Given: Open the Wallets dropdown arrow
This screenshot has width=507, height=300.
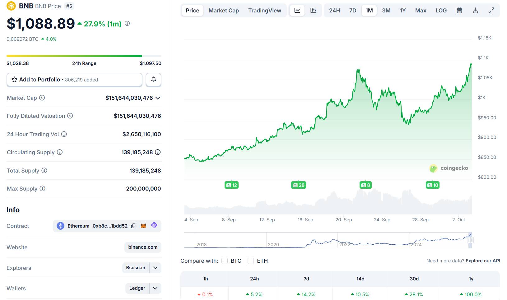Looking at the screenshot, I should 155,288.
